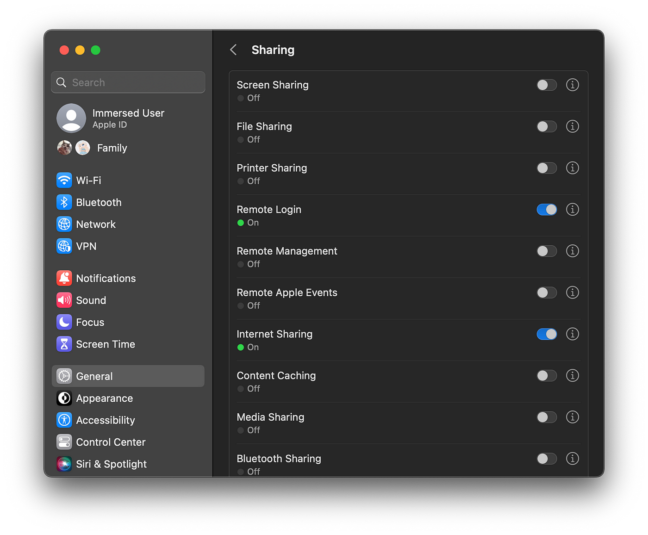The height and width of the screenshot is (535, 648).
Task: Click the Bluetooth sidebar icon
Action: point(64,202)
